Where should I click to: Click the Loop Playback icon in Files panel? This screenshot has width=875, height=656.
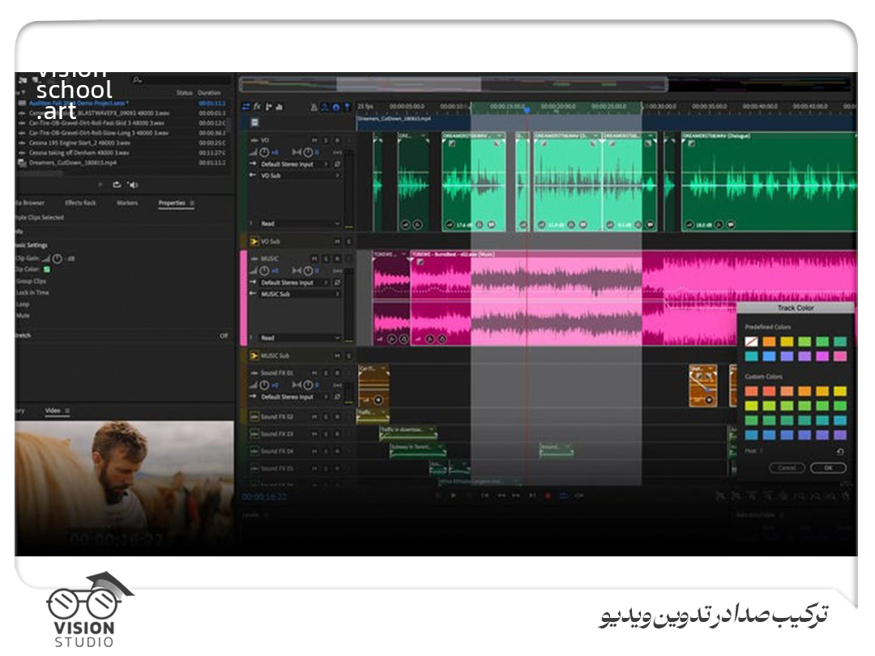tap(117, 185)
